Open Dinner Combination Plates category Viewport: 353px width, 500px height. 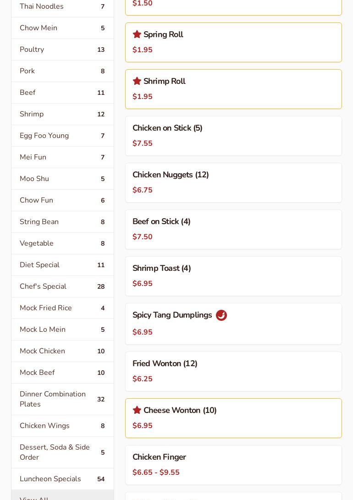pyautogui.click(x=62, y=399)
